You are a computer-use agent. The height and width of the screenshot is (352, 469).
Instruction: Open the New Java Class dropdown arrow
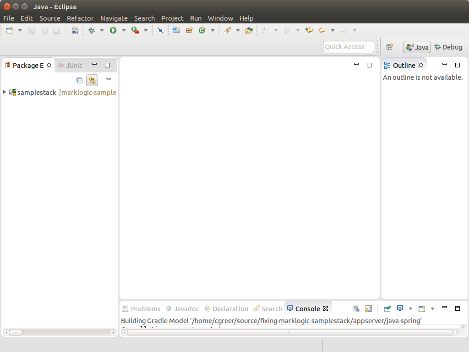click(x=213, y=30)
